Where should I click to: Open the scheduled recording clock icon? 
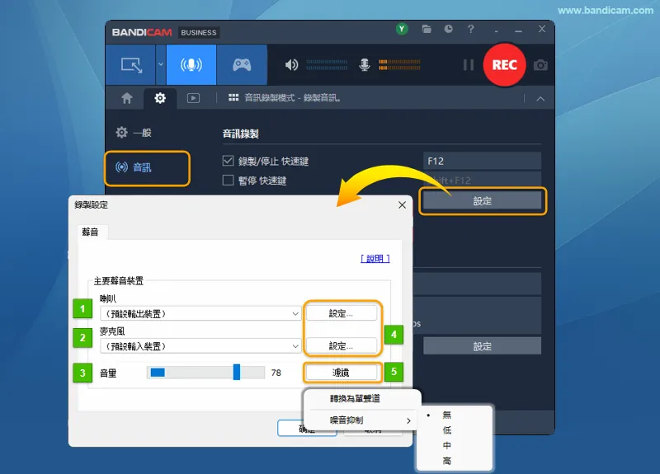[x=449, y=29]
